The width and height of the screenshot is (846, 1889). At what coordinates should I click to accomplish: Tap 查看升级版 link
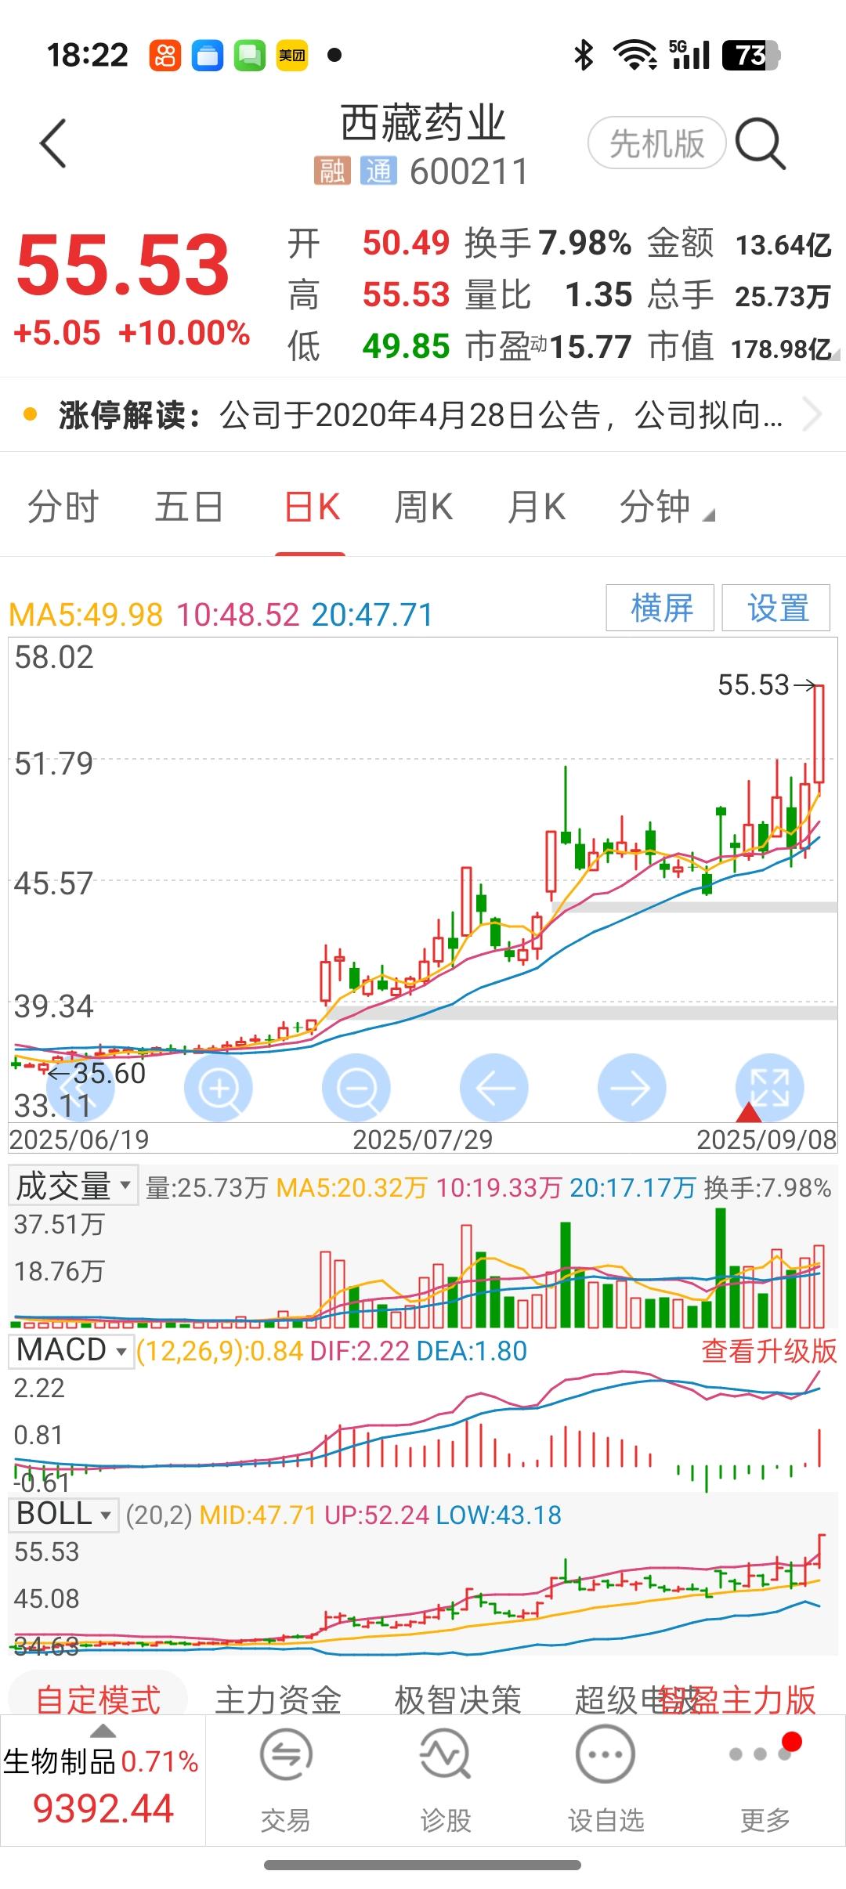coord(768,1351)
